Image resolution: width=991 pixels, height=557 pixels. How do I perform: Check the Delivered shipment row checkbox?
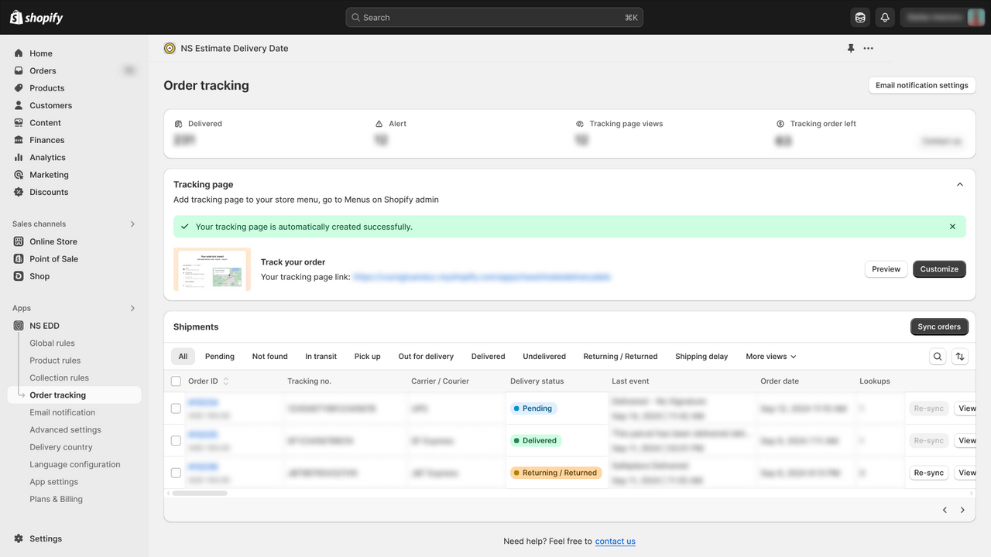[x=176, y=440]
